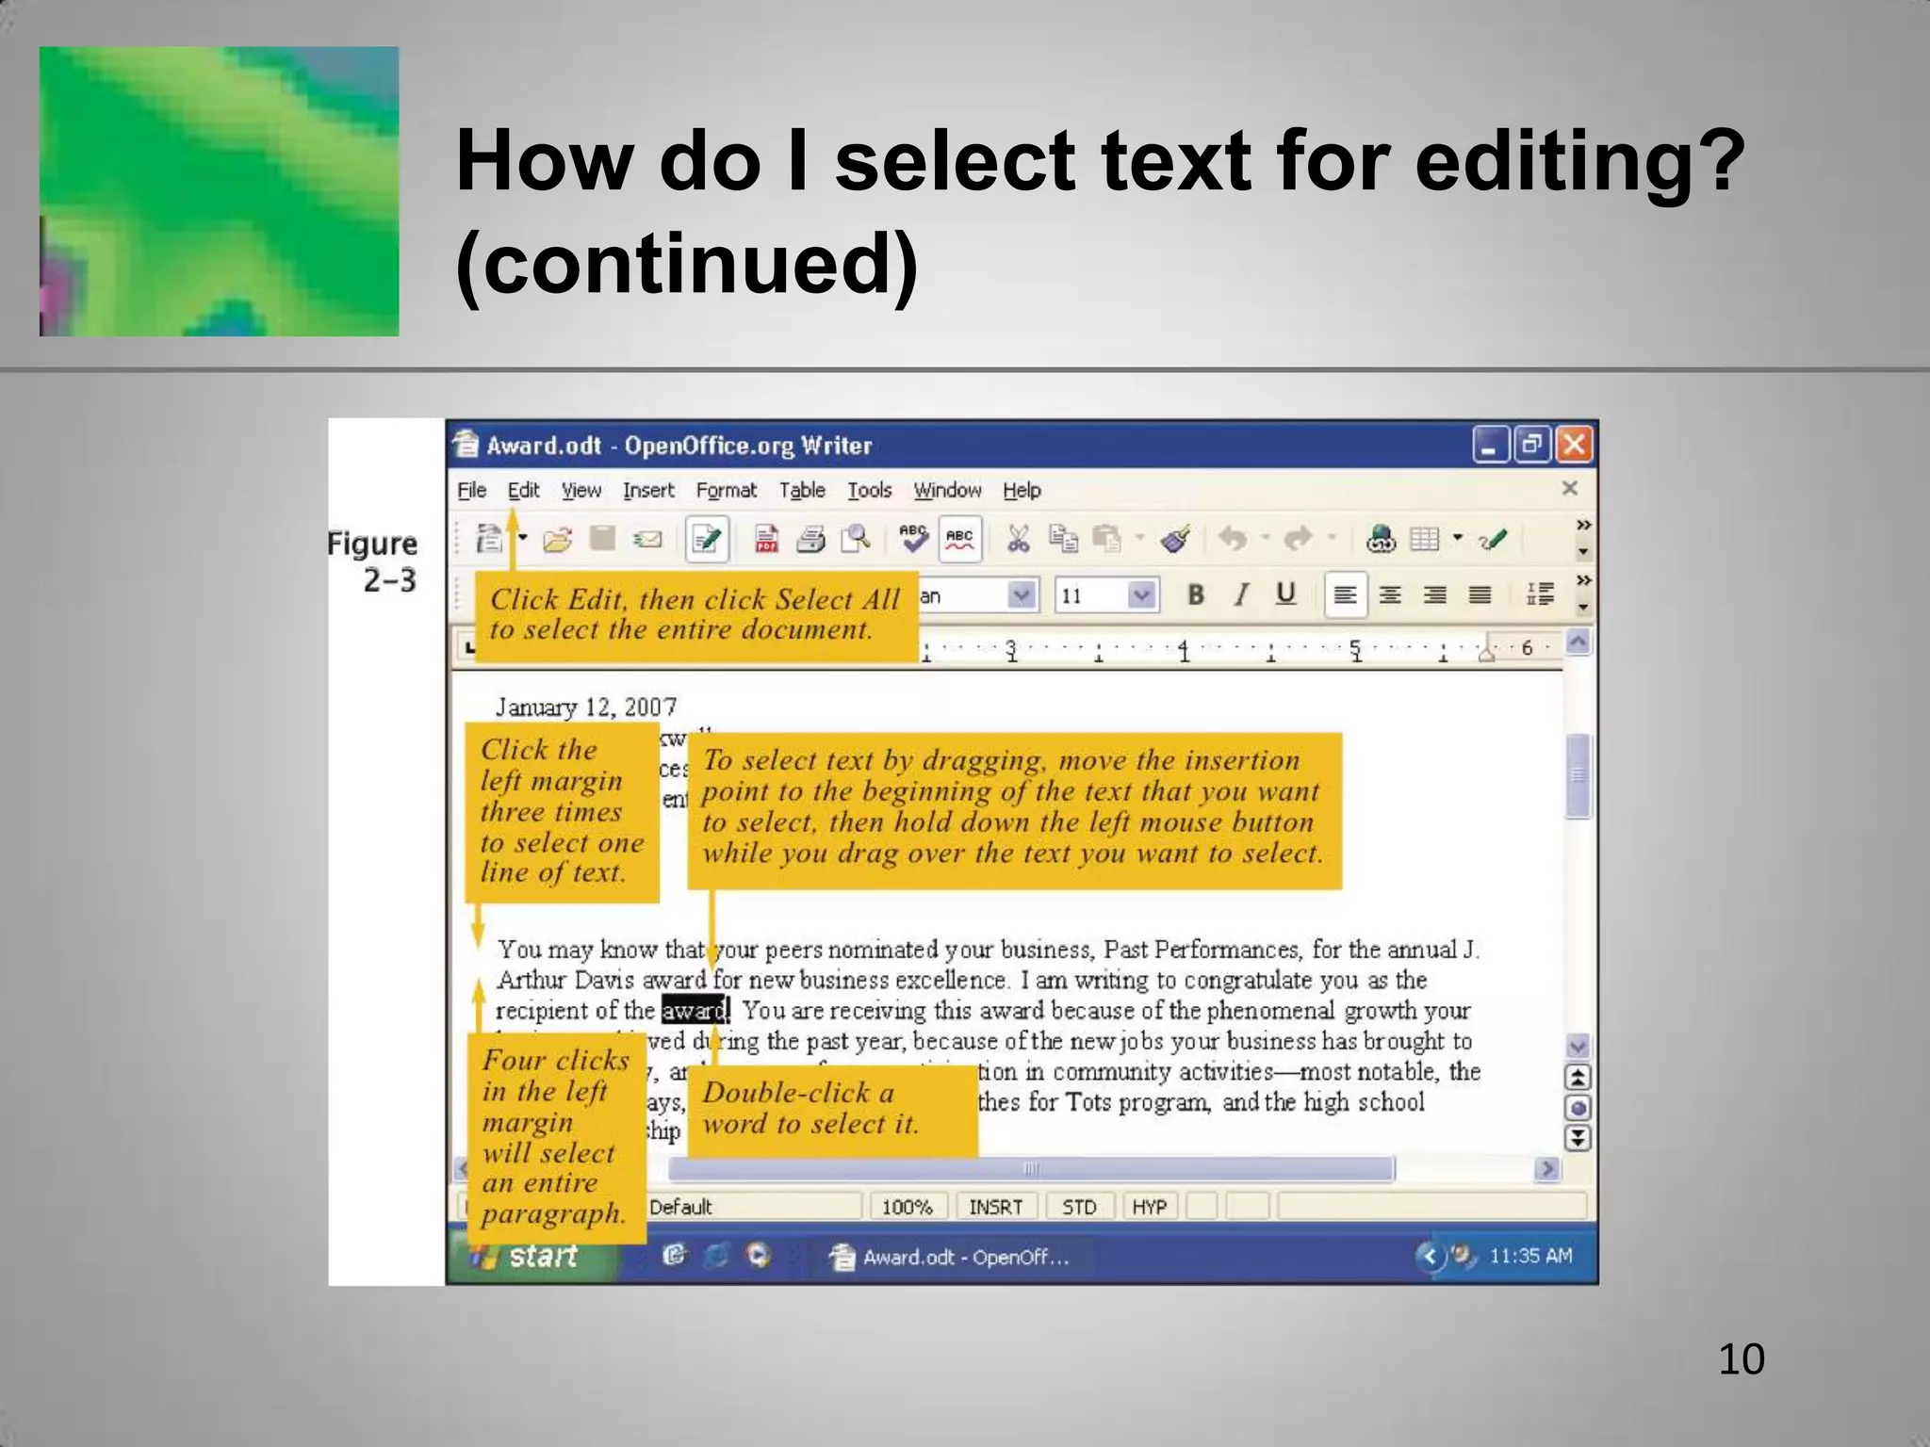Open the Table menu
The width and height of the screenshot is (1930, 1447).
802,490
